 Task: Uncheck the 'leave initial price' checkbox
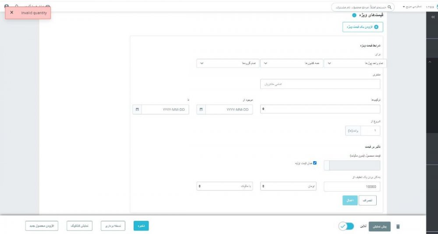pos(314,163)
